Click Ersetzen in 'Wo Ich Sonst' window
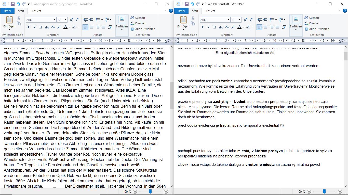 [x=312, y=23]
